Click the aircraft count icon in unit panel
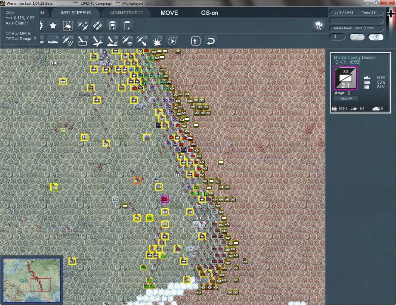This screenshot has height=305, width=396. (354, 109)
